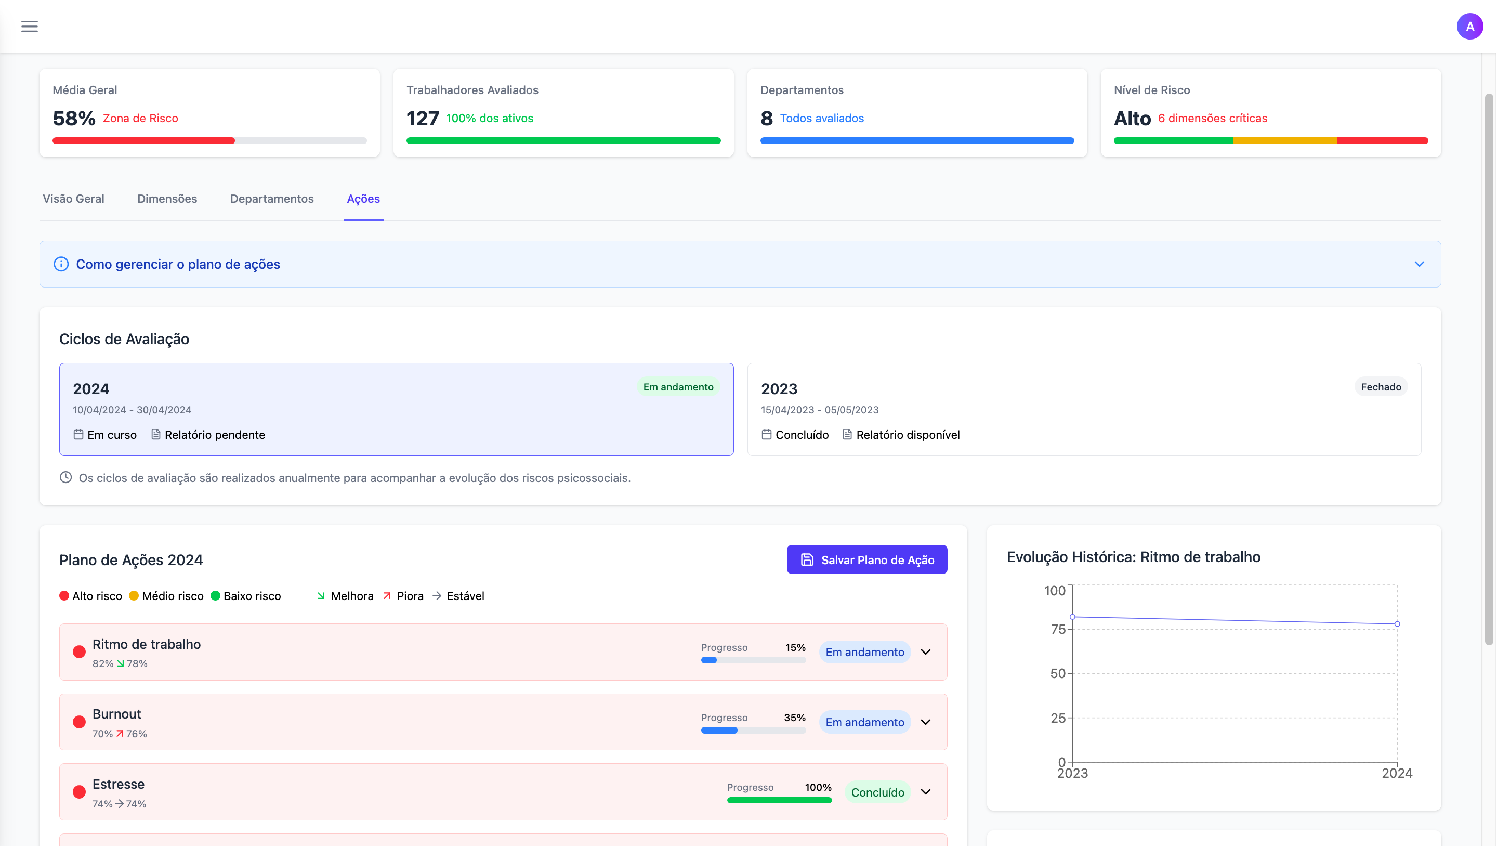Expand the Ritmo de trabalho action row
The height and width of the screenshot is (847, 1497).
[x=926, y=652]
